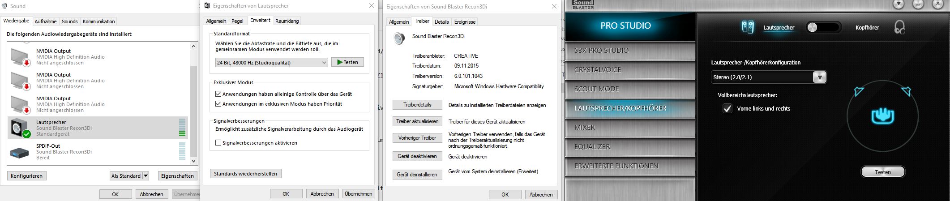
Task: Click the Sound window title icon
Action: [4, 6]
